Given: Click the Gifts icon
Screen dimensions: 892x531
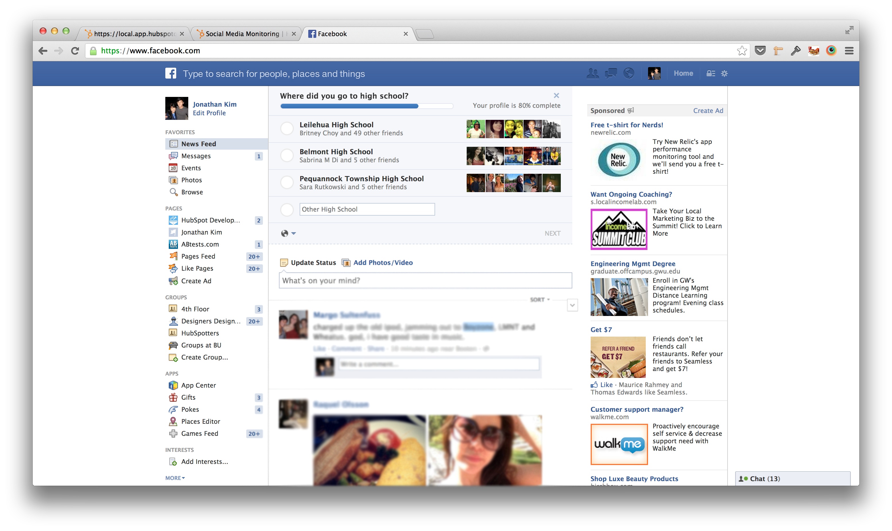Looking at the screenshot, I should coord(173,398).
